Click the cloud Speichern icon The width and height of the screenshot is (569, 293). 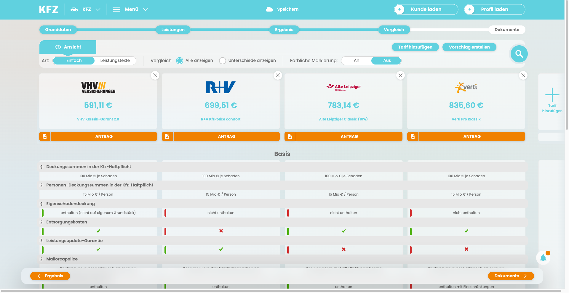pyautogui.click(x=269, y=9)
